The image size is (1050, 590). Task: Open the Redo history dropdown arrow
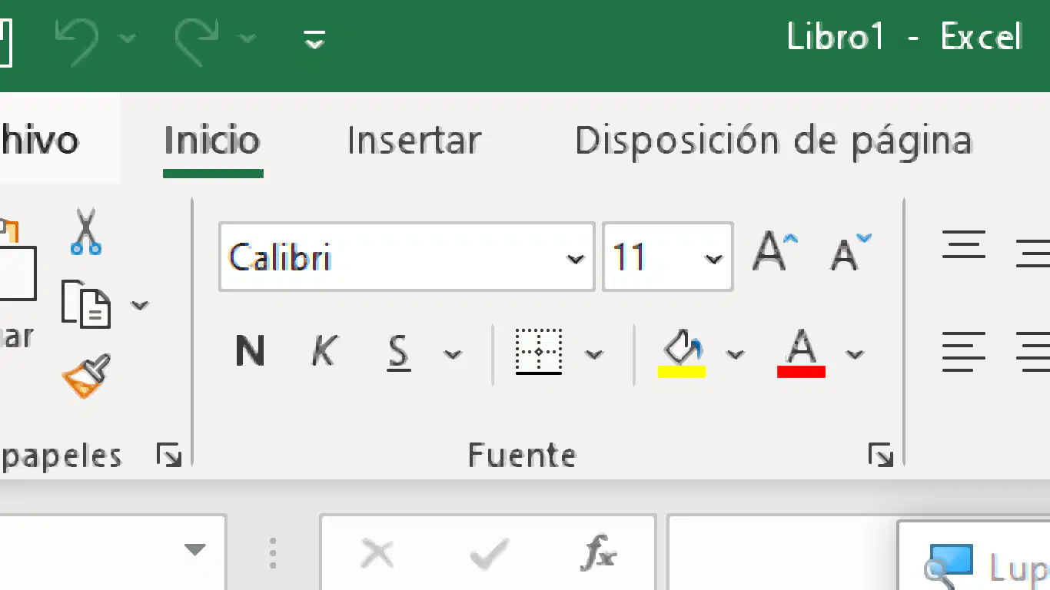click(248, 38)
